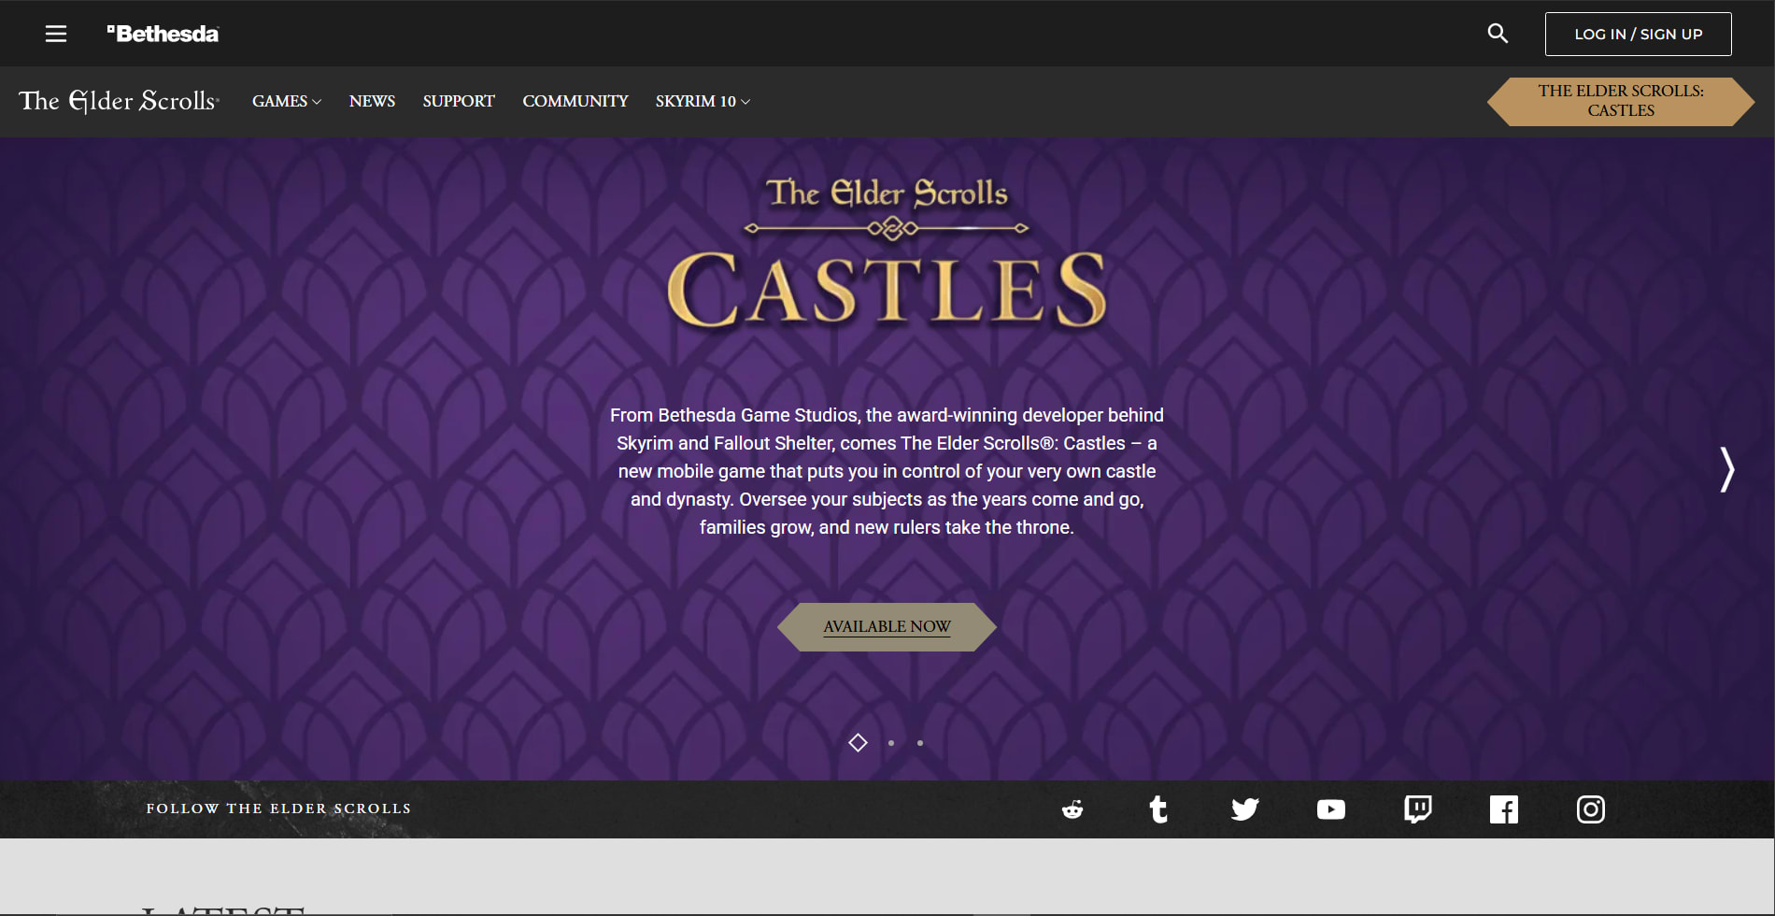Image resolution: width=1775 pixels, height=916 pixels.
Task: Open the SUPPORT menu item
Action: point(459,101)
